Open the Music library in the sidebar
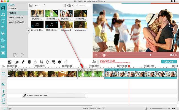 [3, 14]
